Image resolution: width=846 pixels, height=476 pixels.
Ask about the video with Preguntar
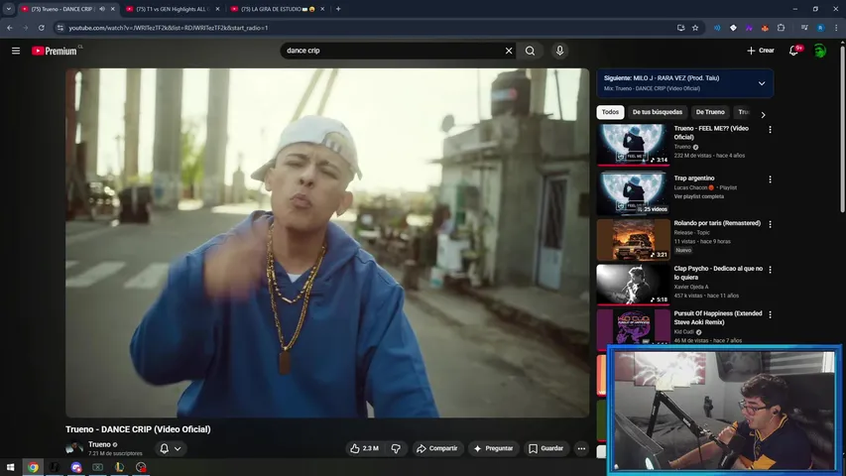(x=493, y=448)
